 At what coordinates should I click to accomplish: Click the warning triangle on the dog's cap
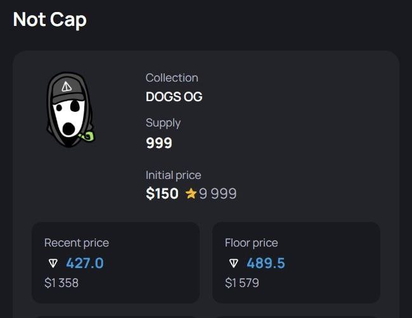(66, 86)
